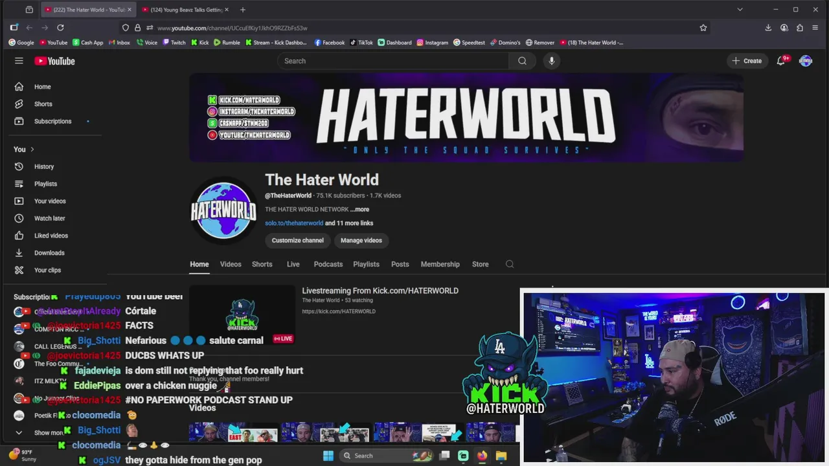Click the YouTube logo

click(54, 61)
